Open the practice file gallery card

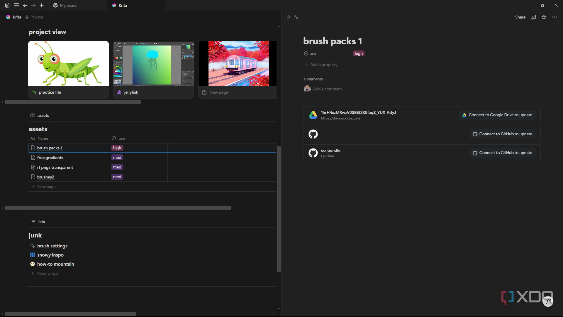(68, 70)
